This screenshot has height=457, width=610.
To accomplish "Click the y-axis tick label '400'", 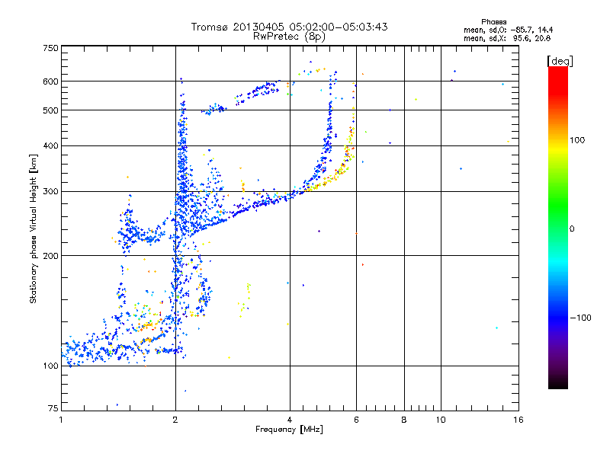I will (x=50, y=145).
